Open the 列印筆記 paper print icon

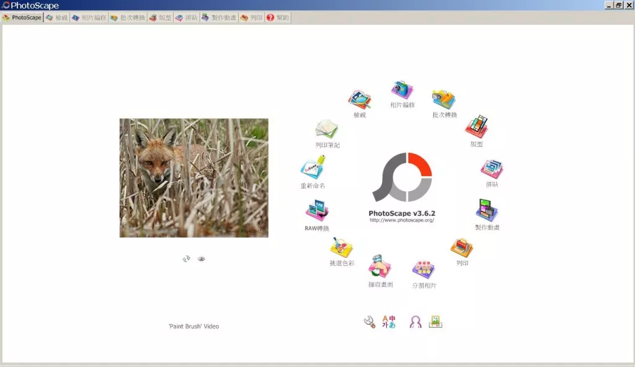327,129
